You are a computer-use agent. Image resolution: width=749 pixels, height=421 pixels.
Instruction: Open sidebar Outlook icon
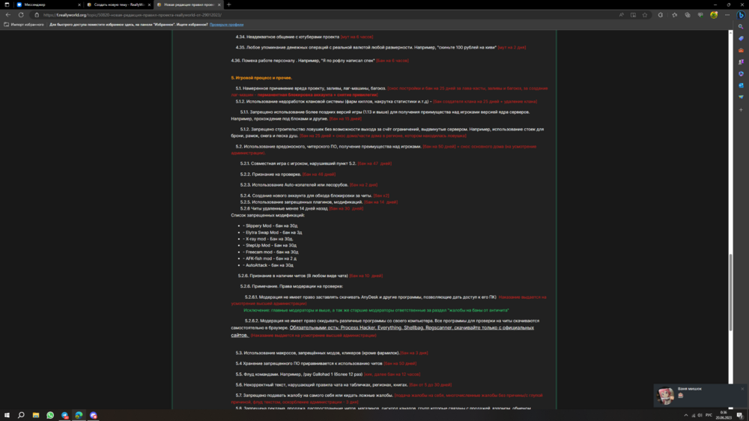741,85
